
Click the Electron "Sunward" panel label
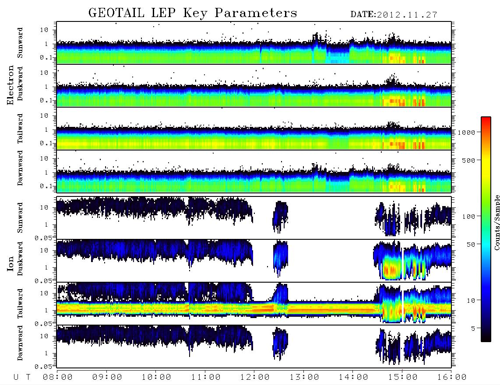tap(20, 43)
